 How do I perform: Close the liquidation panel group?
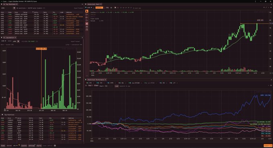[x=82, y=38]
